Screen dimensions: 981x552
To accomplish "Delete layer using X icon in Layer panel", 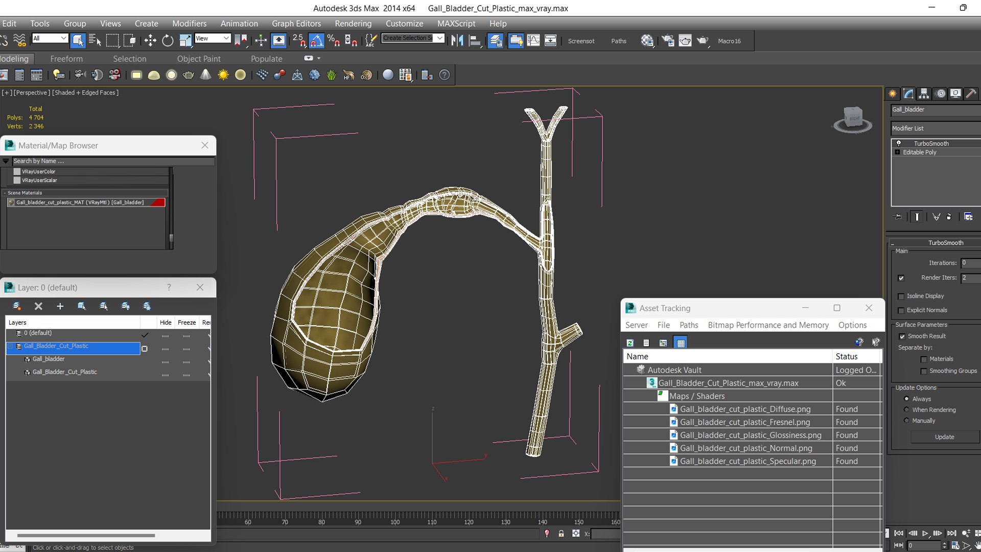I will (38, 306).
